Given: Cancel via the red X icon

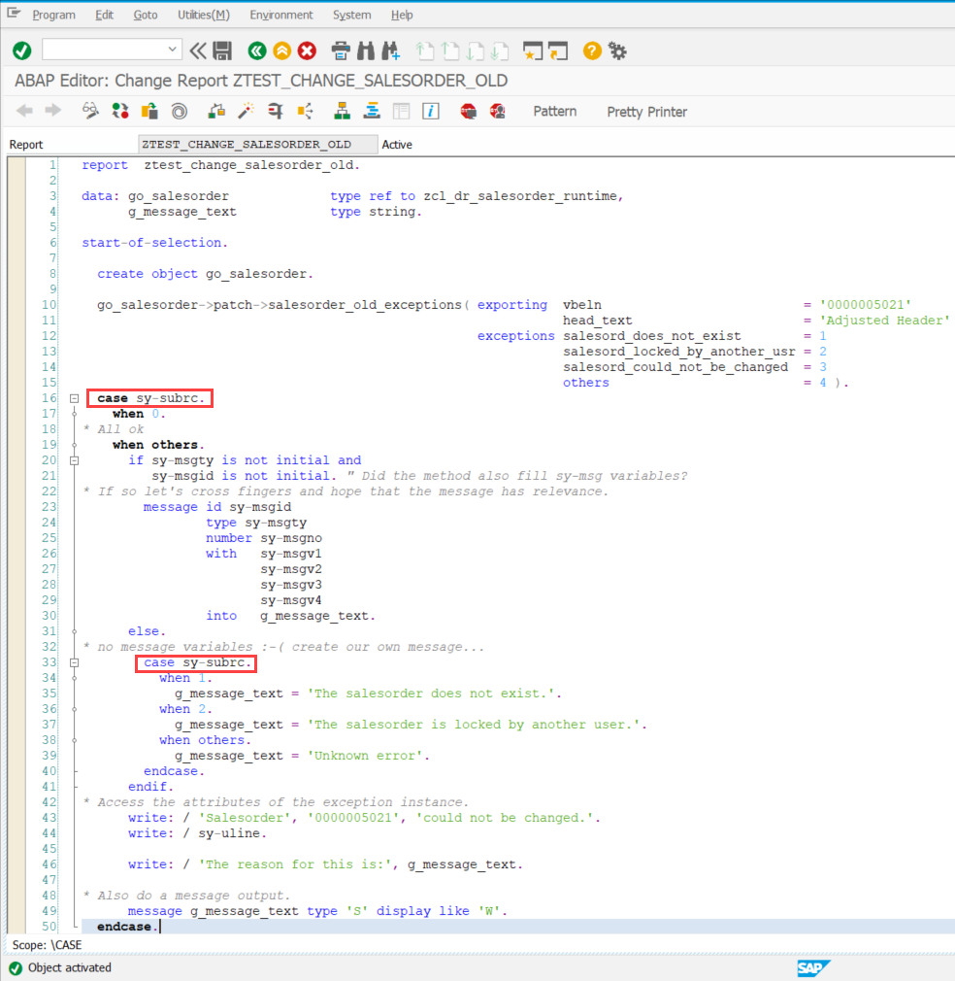Looking at the screenshot, I should coord(306,51).
